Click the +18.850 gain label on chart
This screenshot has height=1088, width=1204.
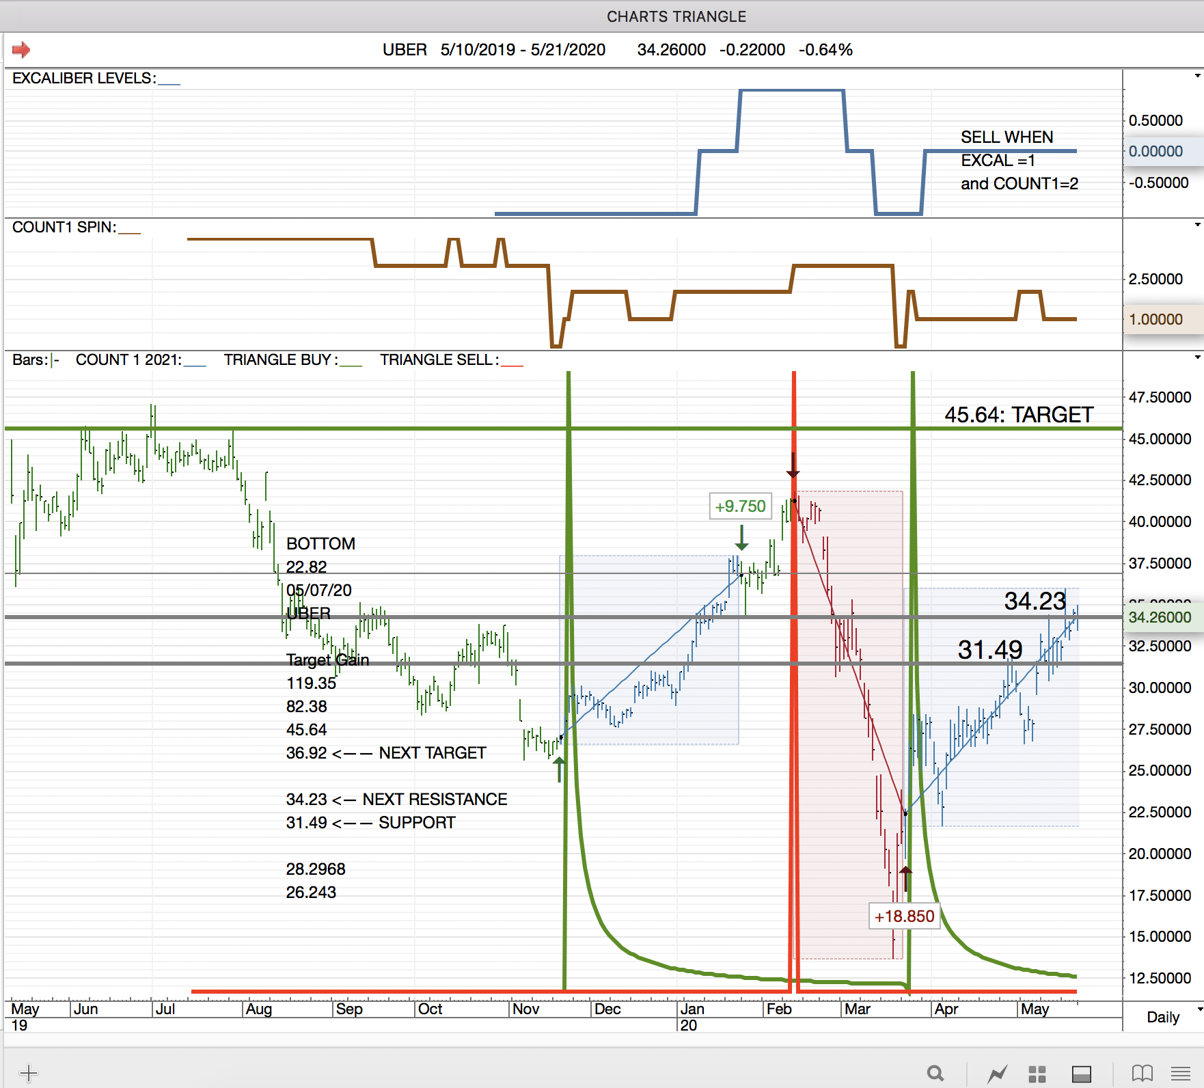pos(904,916)
